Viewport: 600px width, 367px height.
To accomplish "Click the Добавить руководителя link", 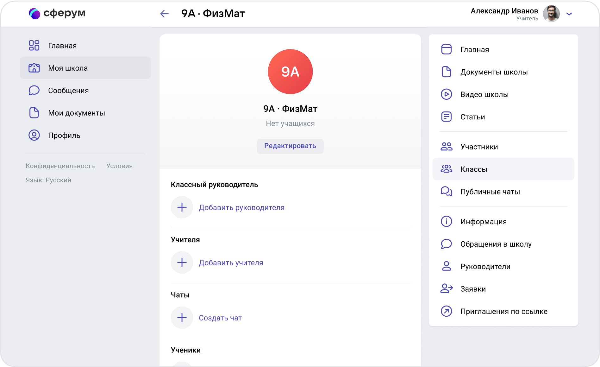I will 241,208.
